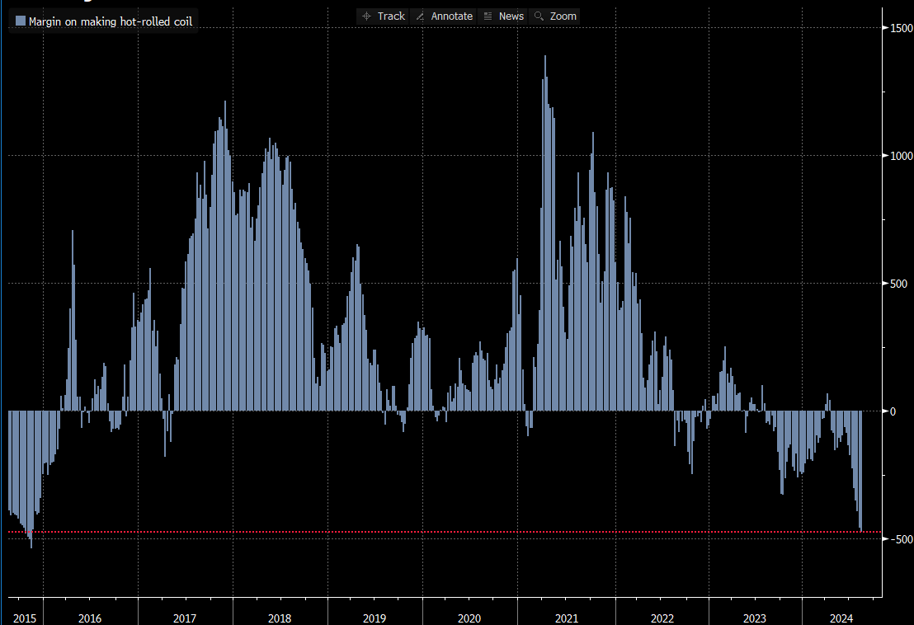The image size is (914, 625).
Task: Click the 2016 label on the time axis
Action: [90, 618]
